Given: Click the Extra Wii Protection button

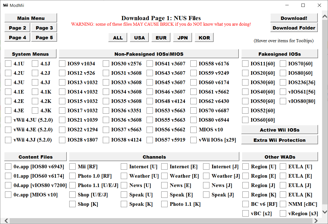Looking at the screenshot, I should [280, 140].
